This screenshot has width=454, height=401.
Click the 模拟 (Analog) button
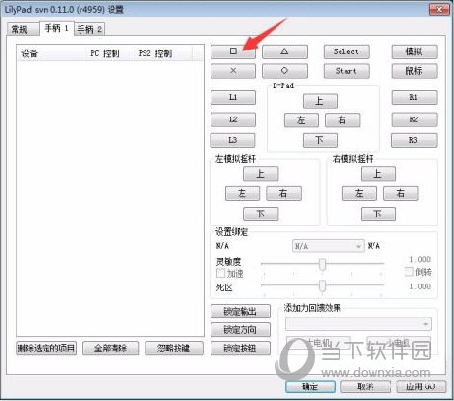pos(414,51)
